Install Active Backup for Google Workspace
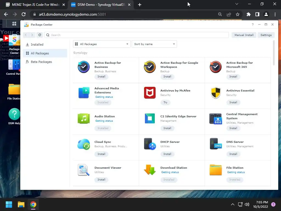This screenshot has width=281, height=211. click(x=167, y=77)
